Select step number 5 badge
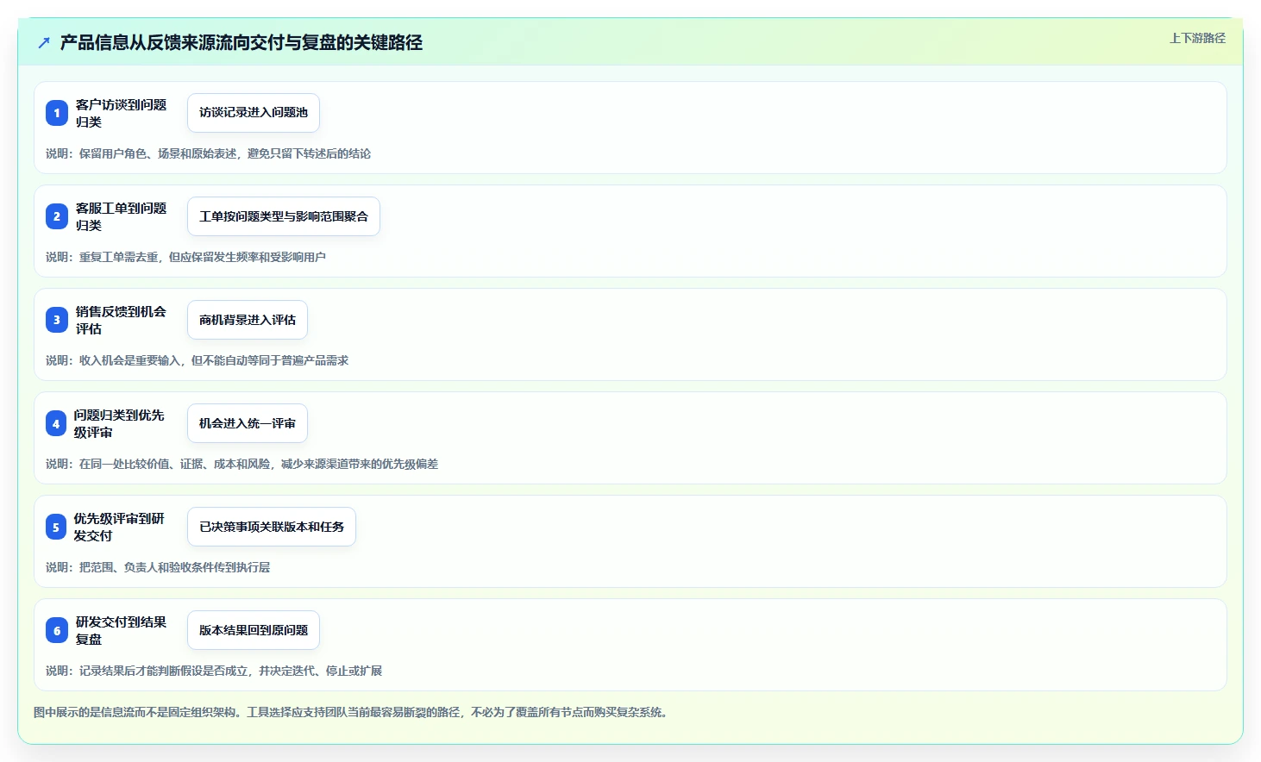This screenshot has width=1261, height=762. (56, 527)
